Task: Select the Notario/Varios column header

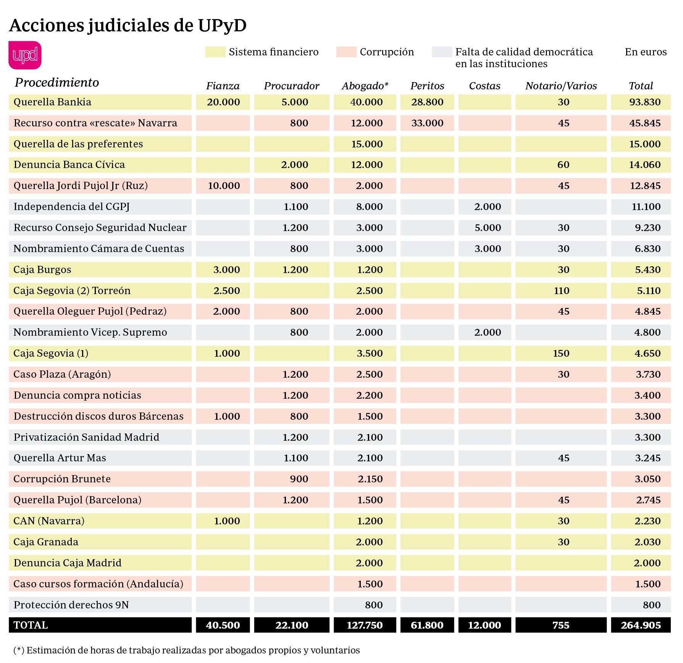Action: (561, 86)
